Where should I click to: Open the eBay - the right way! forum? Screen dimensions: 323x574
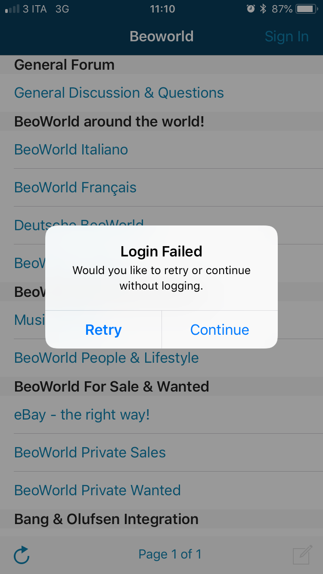pos(82,415)
